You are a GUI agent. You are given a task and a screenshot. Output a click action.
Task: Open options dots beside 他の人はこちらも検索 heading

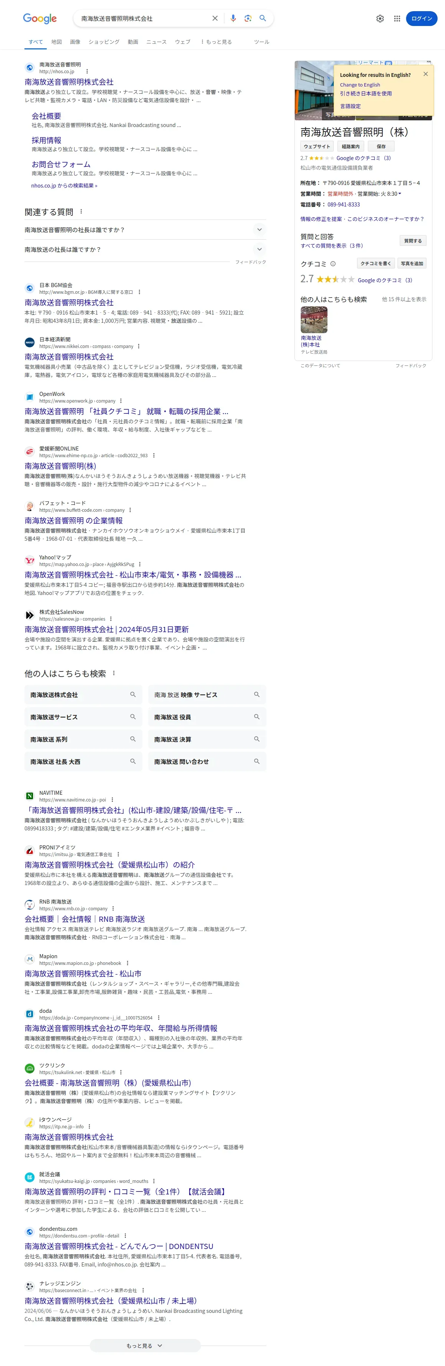pos(114,673)
